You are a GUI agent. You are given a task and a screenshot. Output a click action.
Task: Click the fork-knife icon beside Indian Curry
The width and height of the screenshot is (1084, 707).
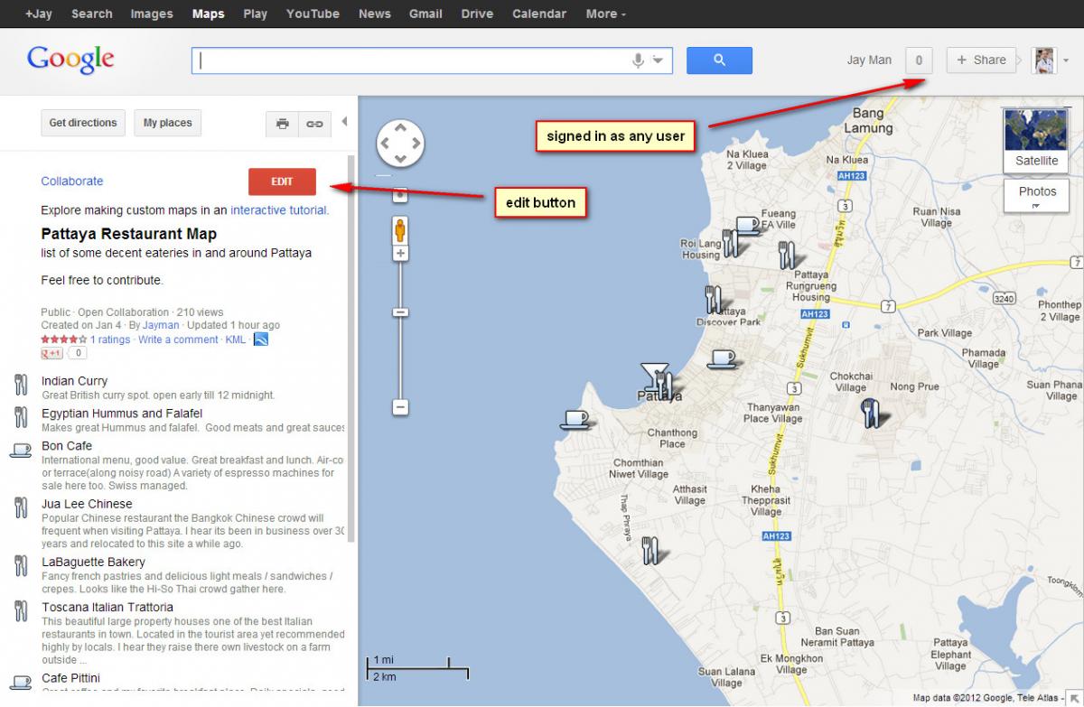click(20, 385)
